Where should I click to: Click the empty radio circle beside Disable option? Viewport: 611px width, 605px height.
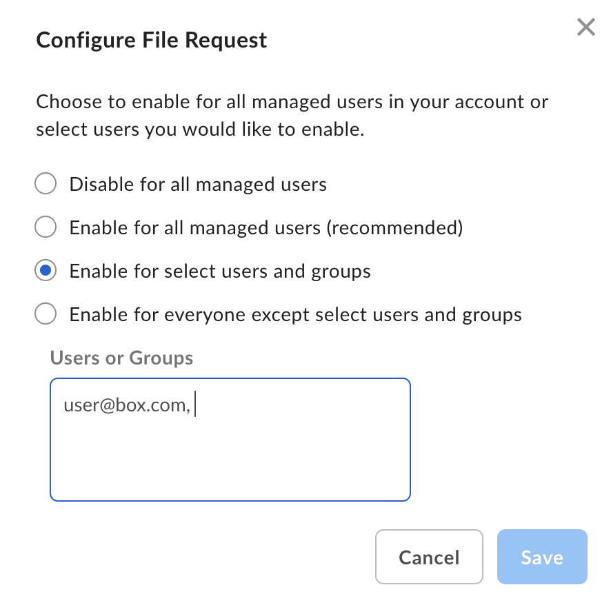coord(45,183)
